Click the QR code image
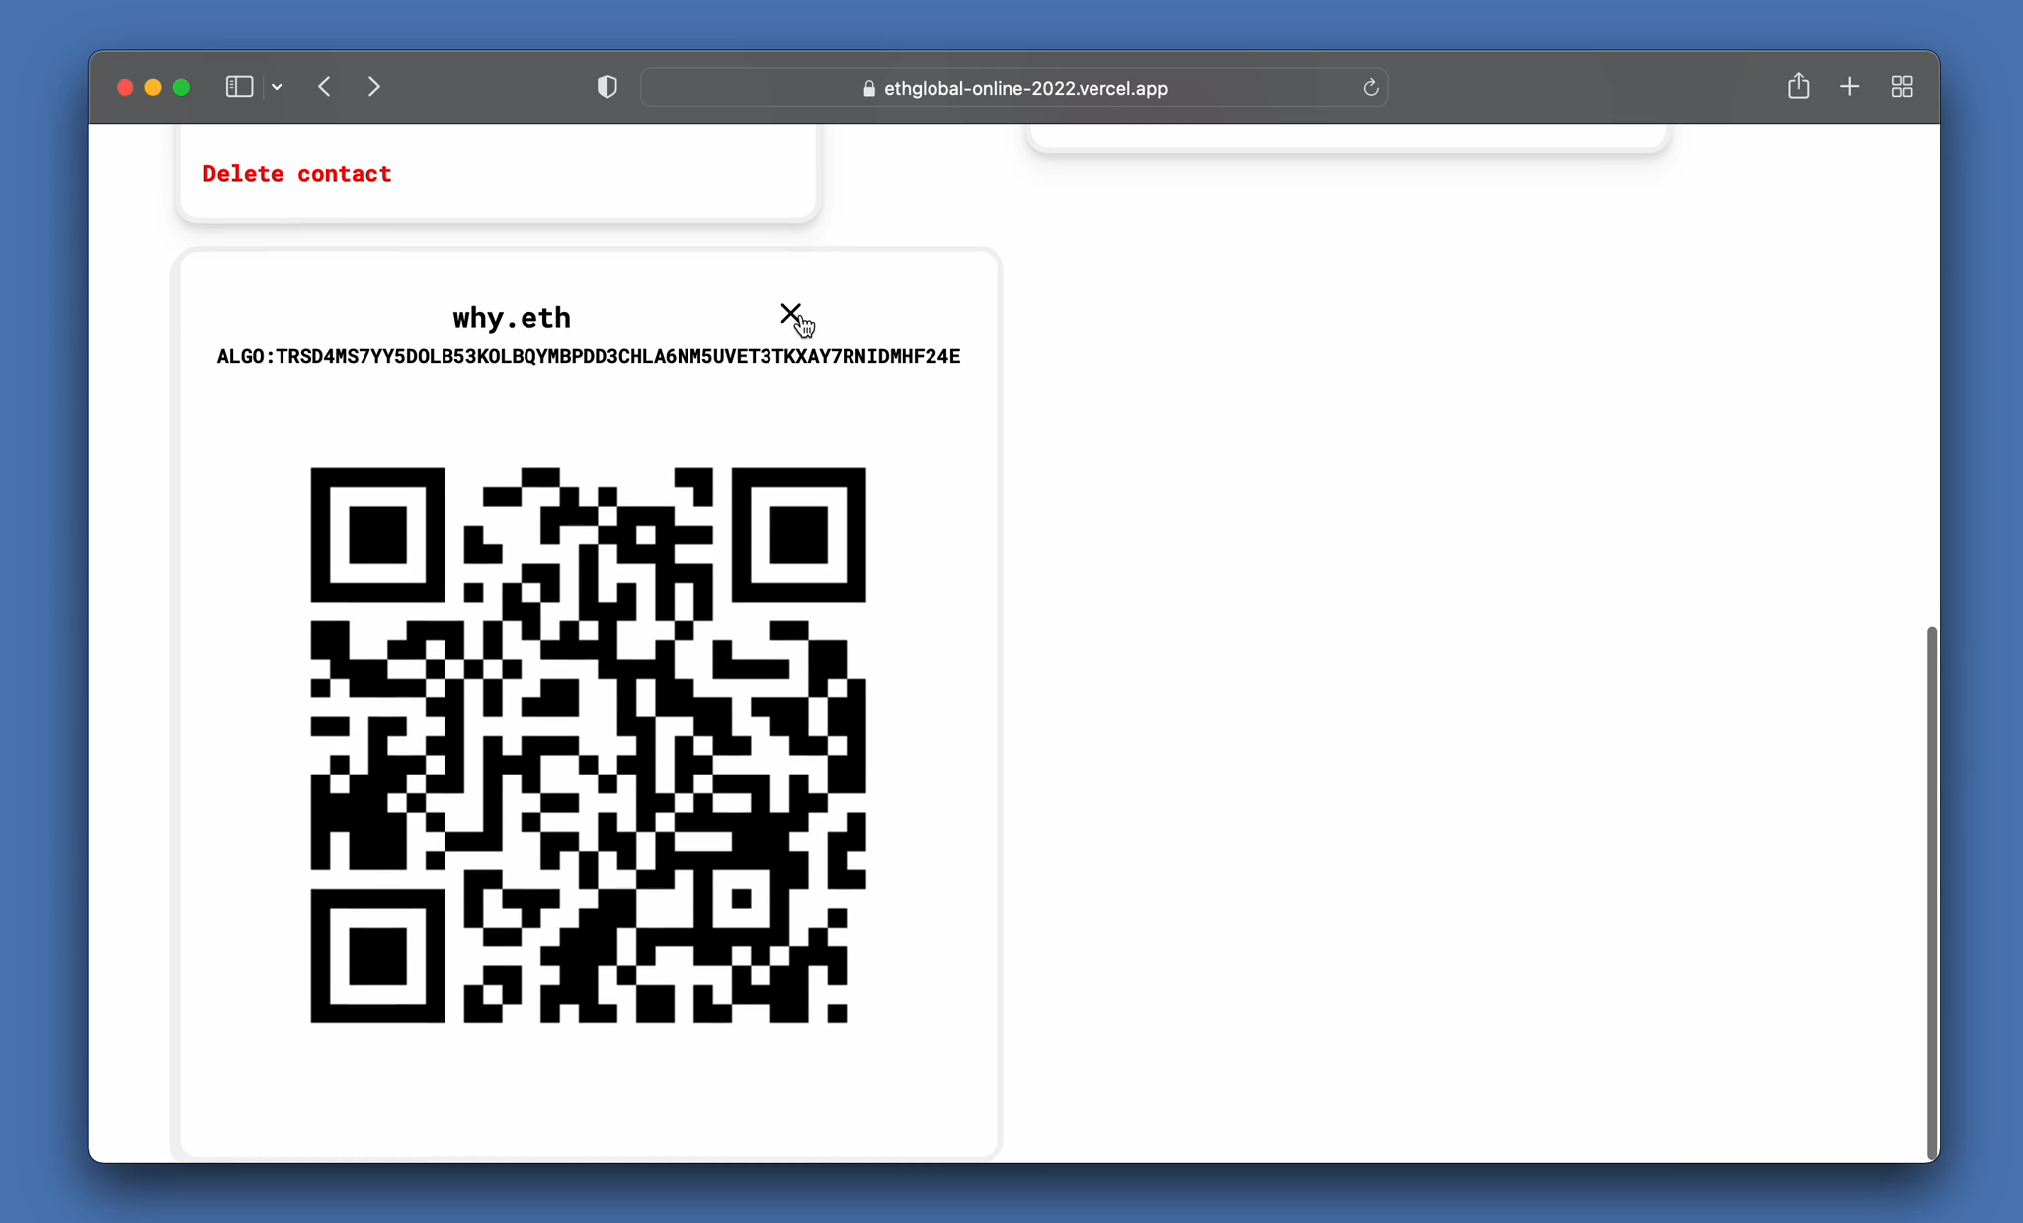Viewport: 2023px width, 1223px height. click(588, 746)
